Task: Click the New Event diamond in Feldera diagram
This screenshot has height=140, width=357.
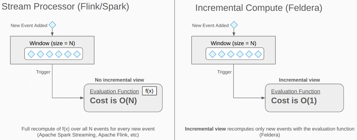Action: pos(234,25)
